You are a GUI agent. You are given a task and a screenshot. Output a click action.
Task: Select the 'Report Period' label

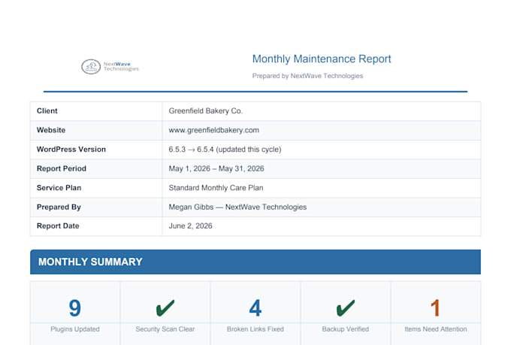62,168
